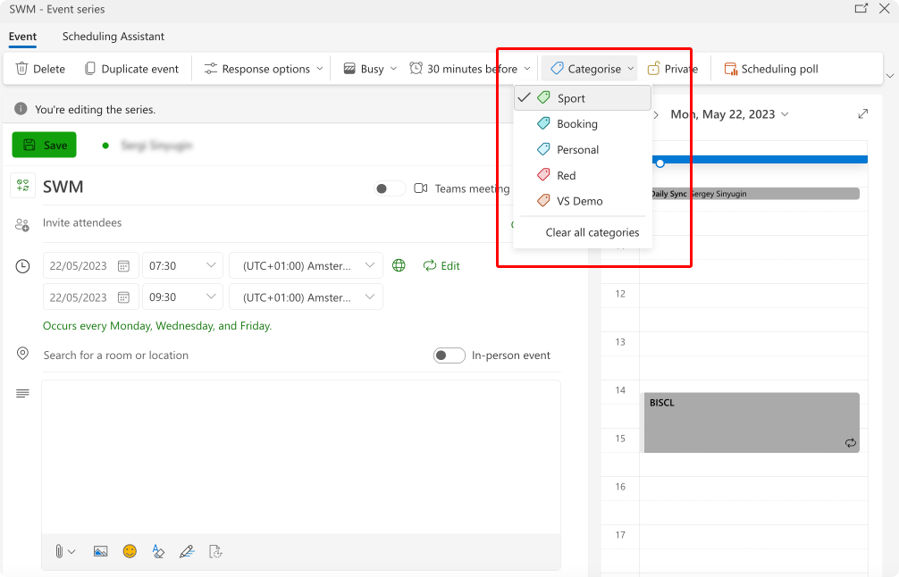Click the Delete trash icon
This screenshot has width=899, height=577.
coord(21,69)
